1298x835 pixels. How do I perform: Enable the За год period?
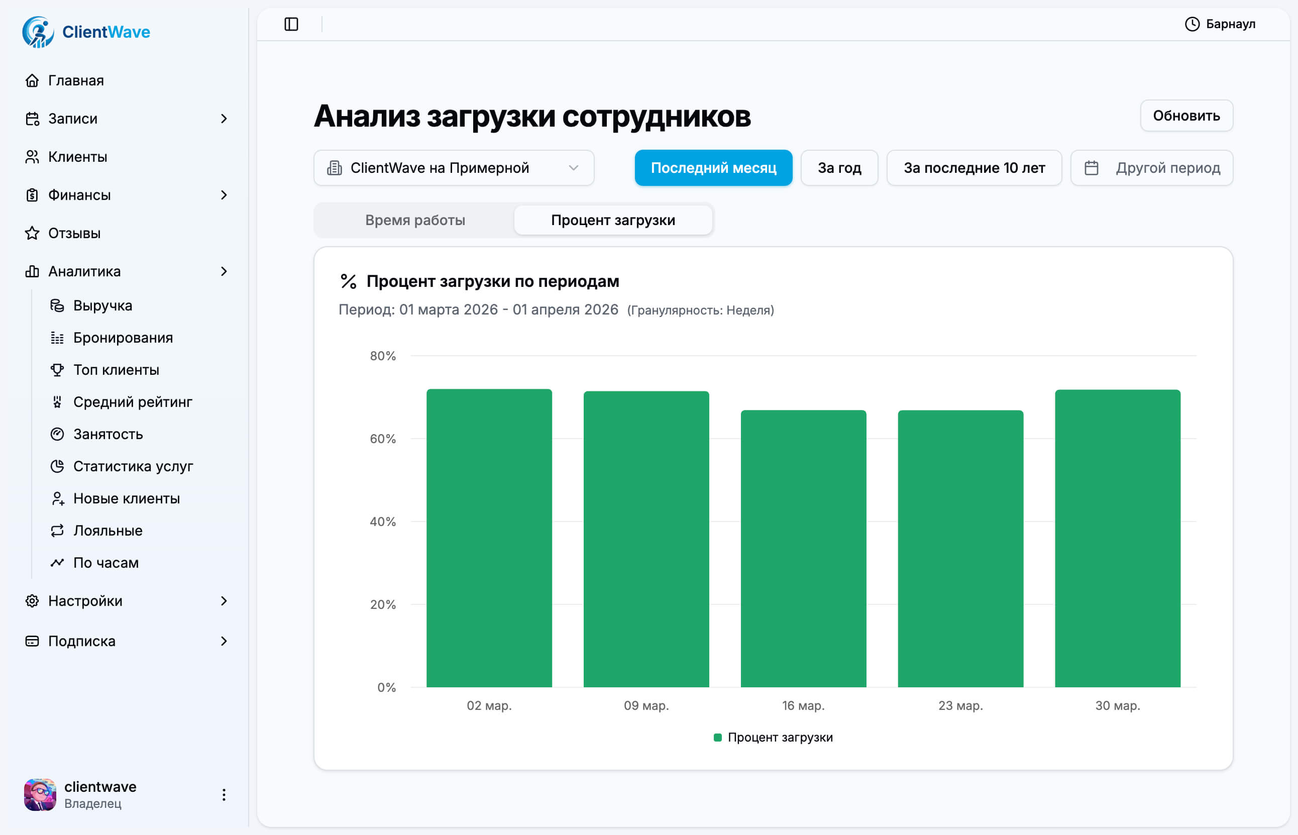click(x=839, y=167)
